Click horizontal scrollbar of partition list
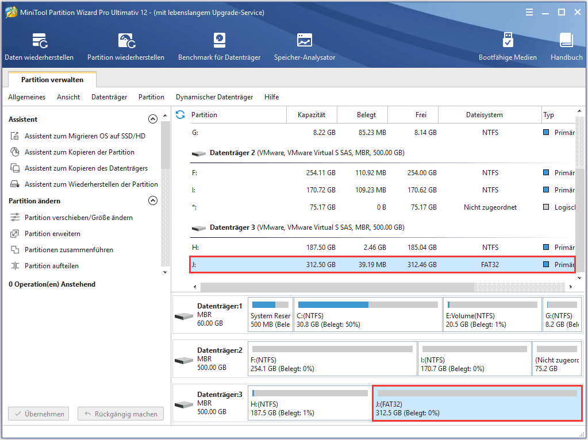This screenshot has width=588, height=440. 337,287
